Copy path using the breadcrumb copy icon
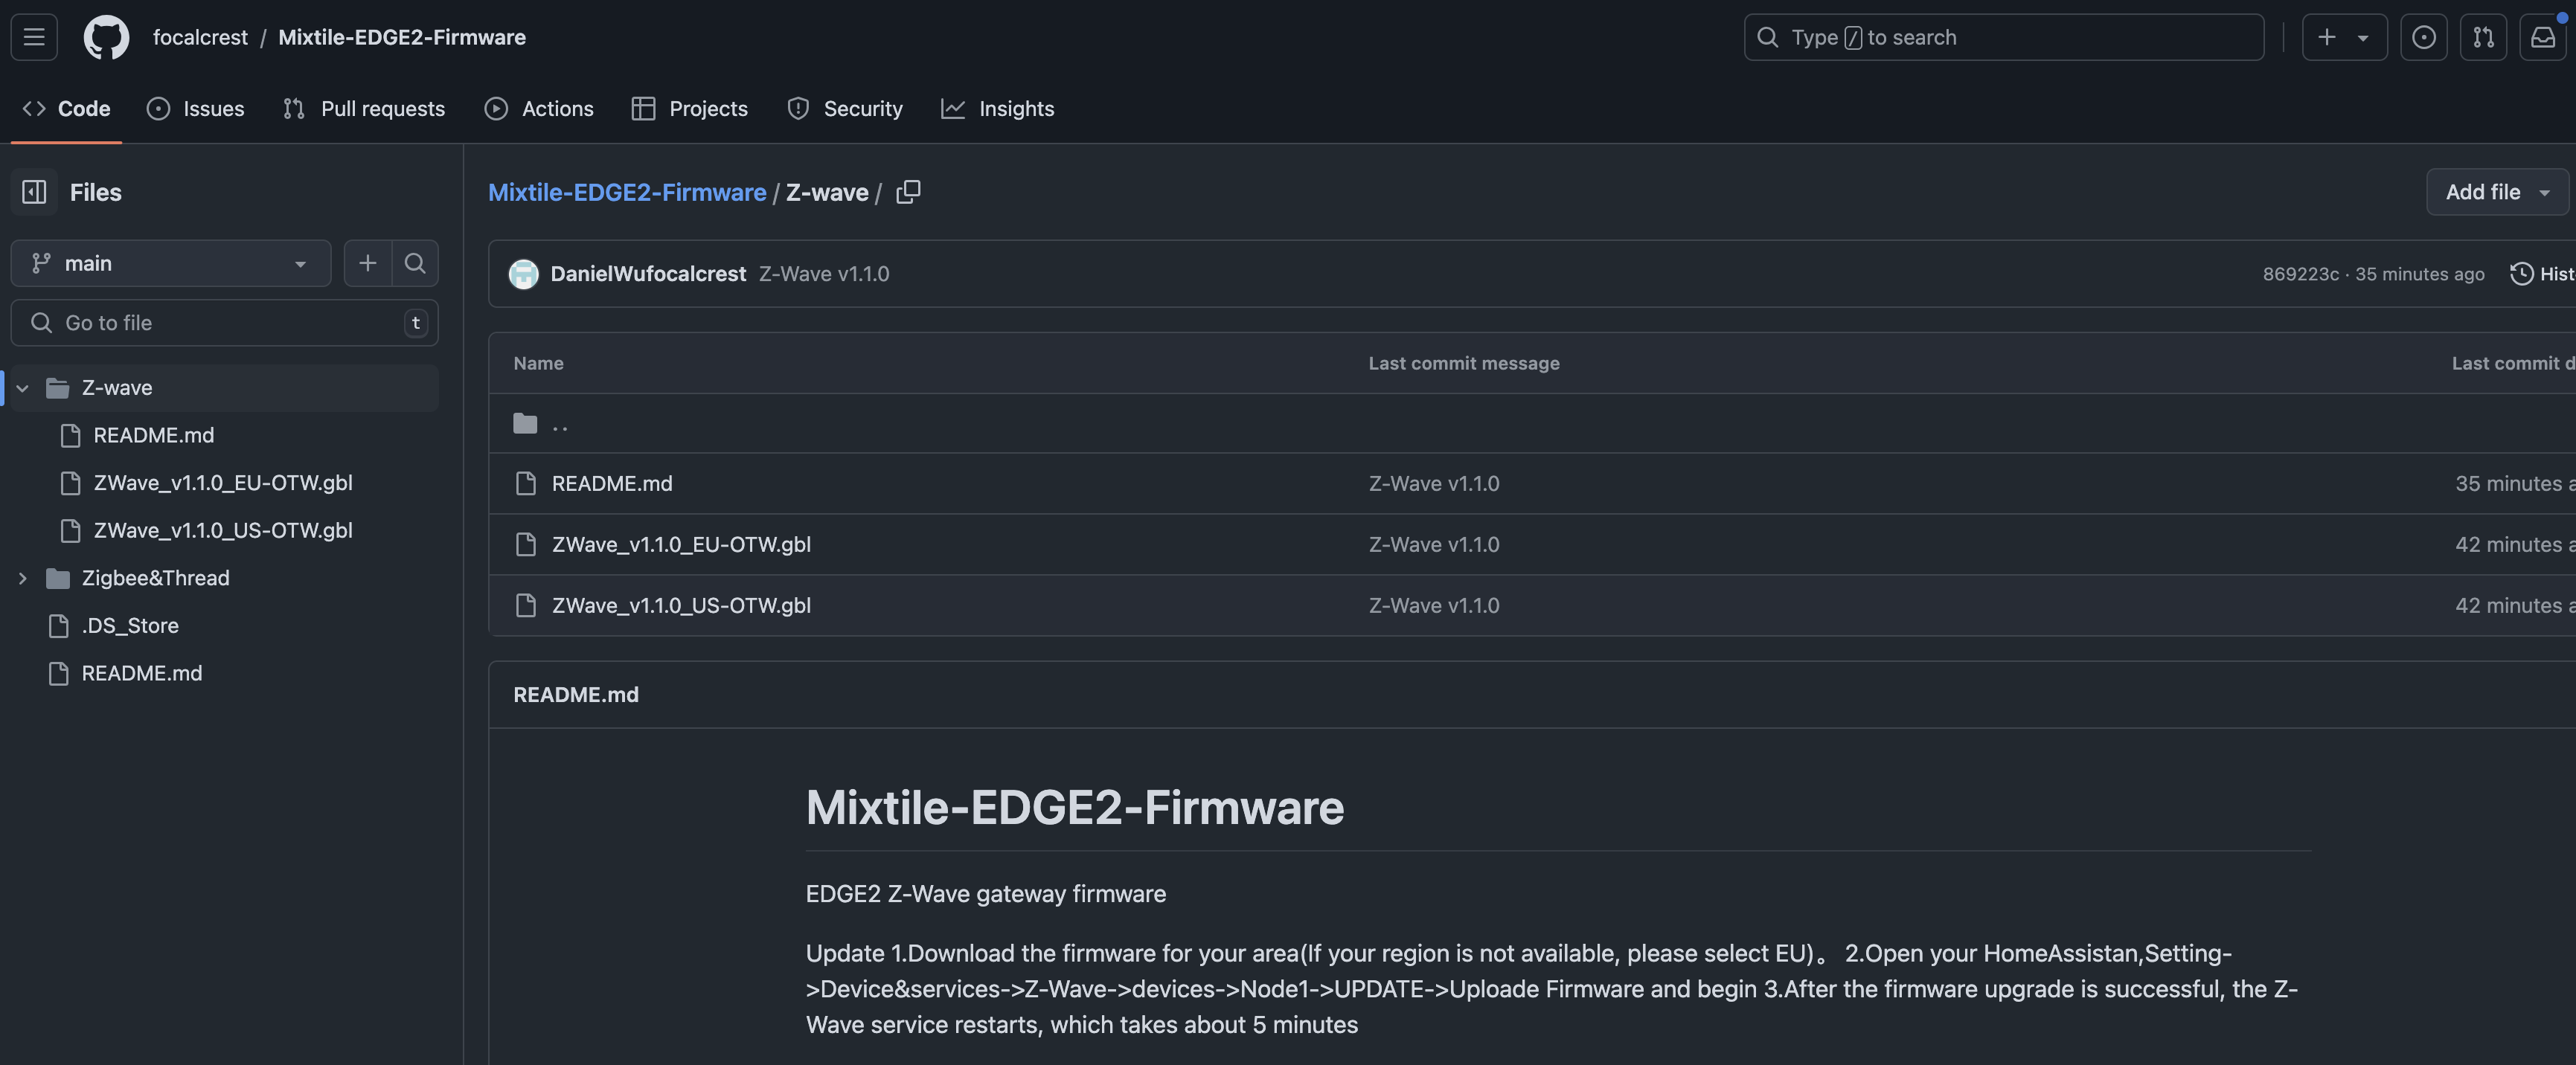 pos(908,192)
